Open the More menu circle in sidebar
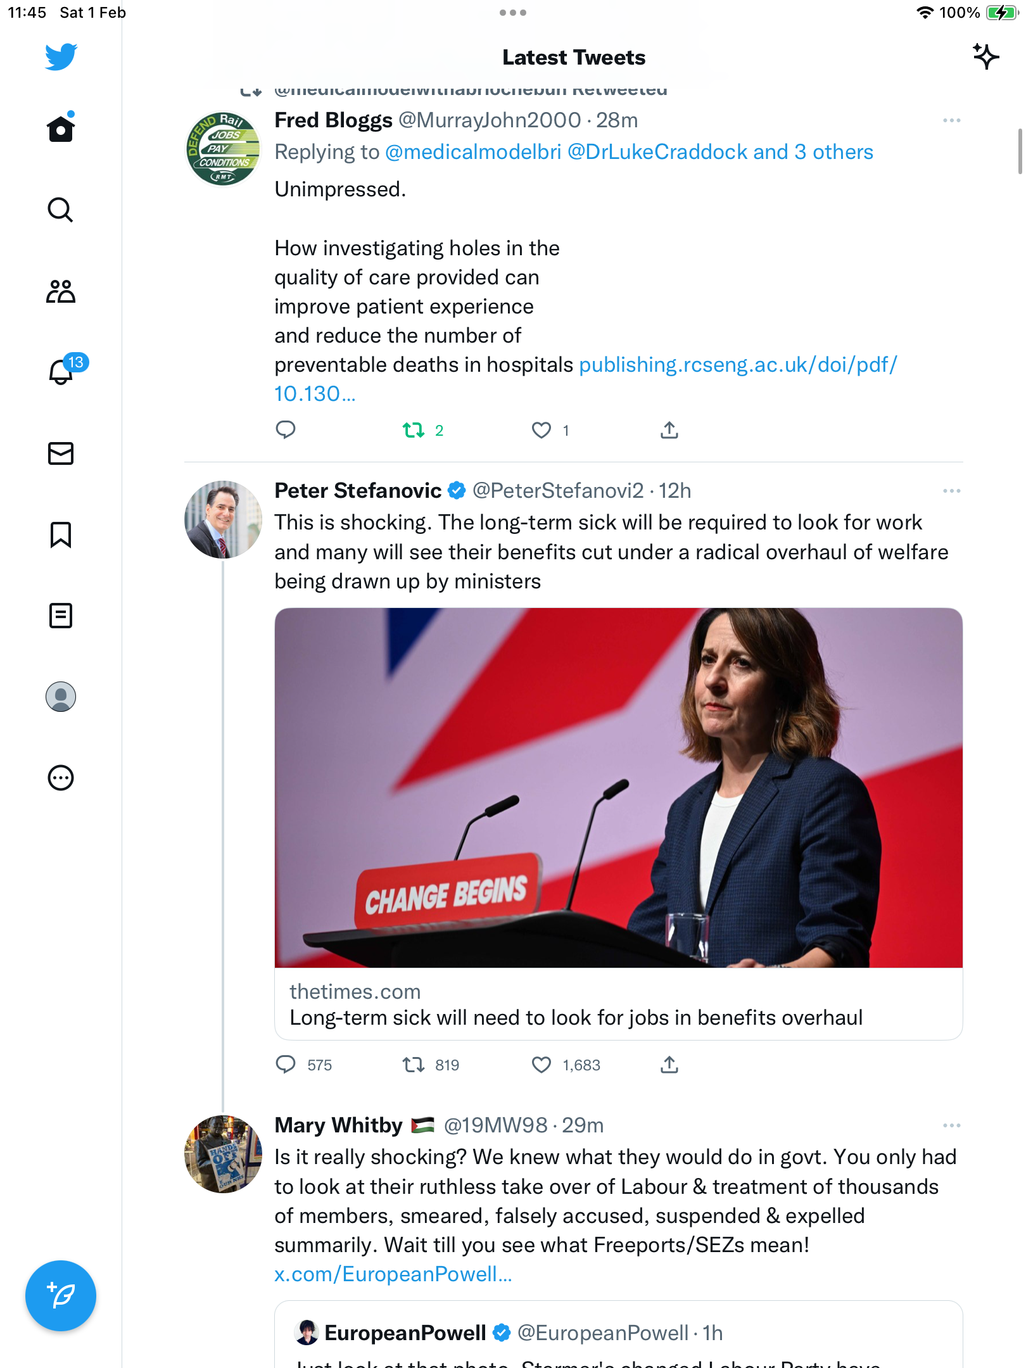This screenshot has height=1368, width=1026. [61, 778]
